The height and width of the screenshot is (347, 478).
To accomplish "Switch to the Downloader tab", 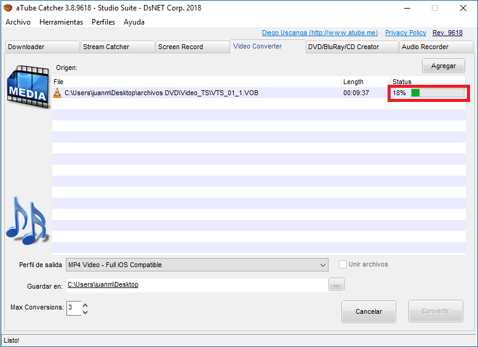I will tap(42, 47).
